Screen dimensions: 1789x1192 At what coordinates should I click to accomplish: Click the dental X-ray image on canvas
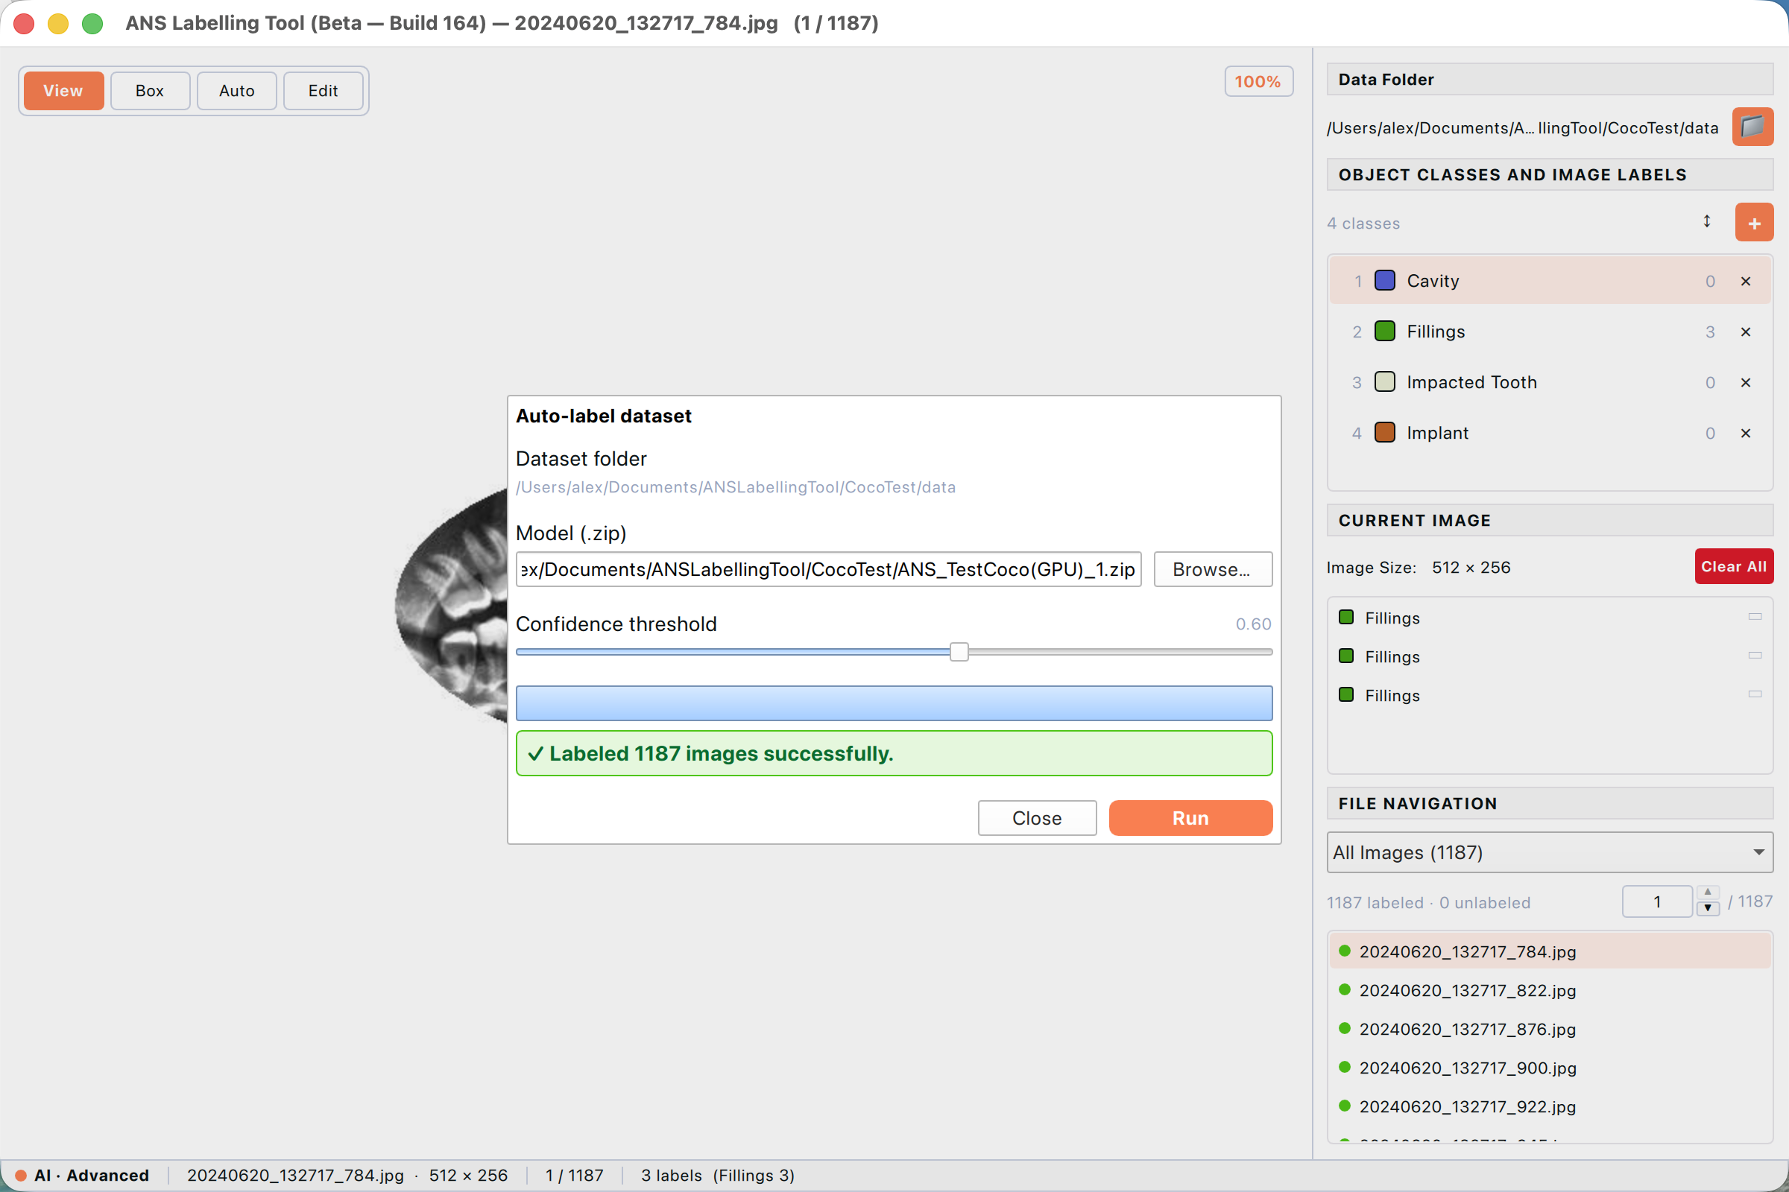coord(451,606)
